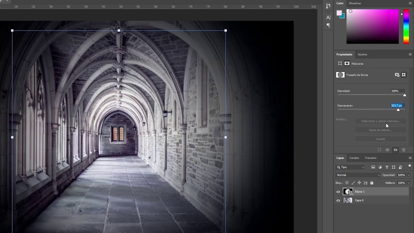Image resolution: width=414 pixels, height=233 pixels.
Task: Click the Invertir button
Action: pyautogui.click(x=381, y=139)
